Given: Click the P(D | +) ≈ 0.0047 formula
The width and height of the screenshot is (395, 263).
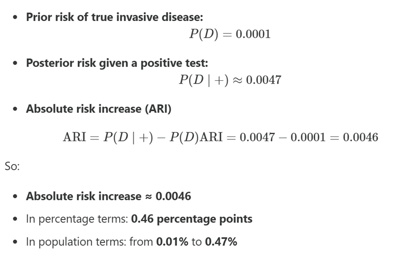Looking at the screenshot, I should [230, 80].
